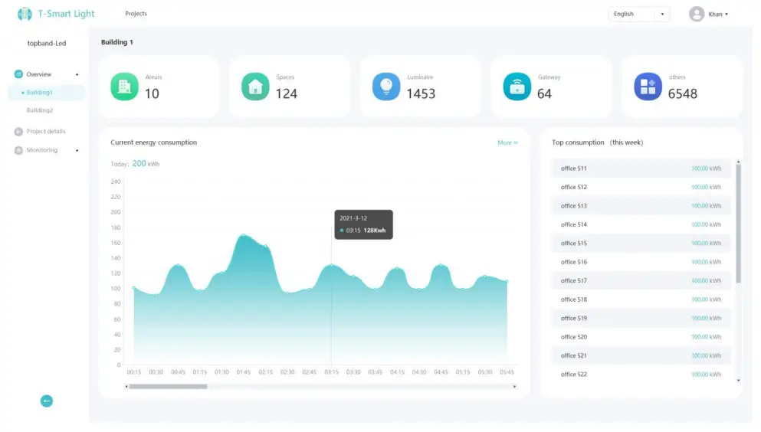Open the Monitoring menu item
The width and height of the screenshot is (761, 432).
pos(41,150)
